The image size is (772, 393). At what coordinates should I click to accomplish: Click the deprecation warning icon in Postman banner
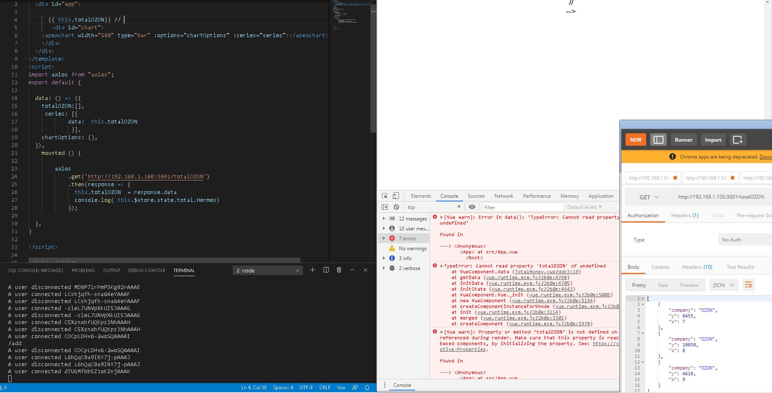coord(673,156)
